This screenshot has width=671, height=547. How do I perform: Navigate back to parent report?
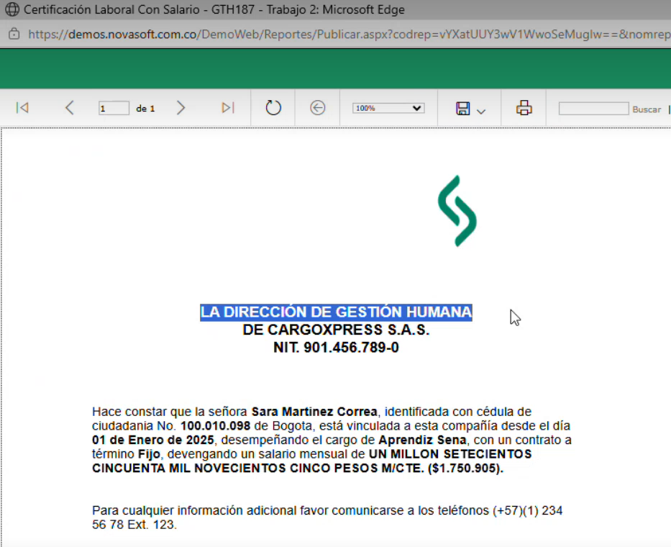tap(318, 107)
